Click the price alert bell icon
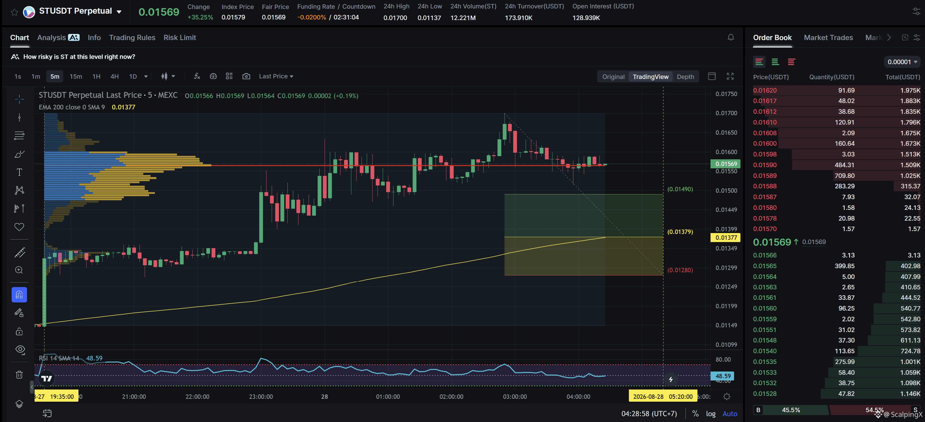Viewport: 925px width, 422px height. point(730,37)
